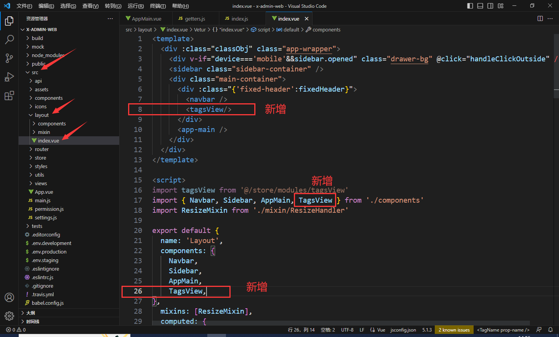559x337 pixels.
Task: Expand the store folder
Action: tap(69, 158)
